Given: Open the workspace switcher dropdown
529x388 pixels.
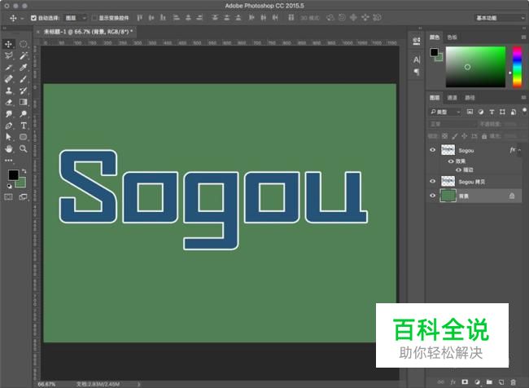Looking at the screenshot, I should coord(500,18).
